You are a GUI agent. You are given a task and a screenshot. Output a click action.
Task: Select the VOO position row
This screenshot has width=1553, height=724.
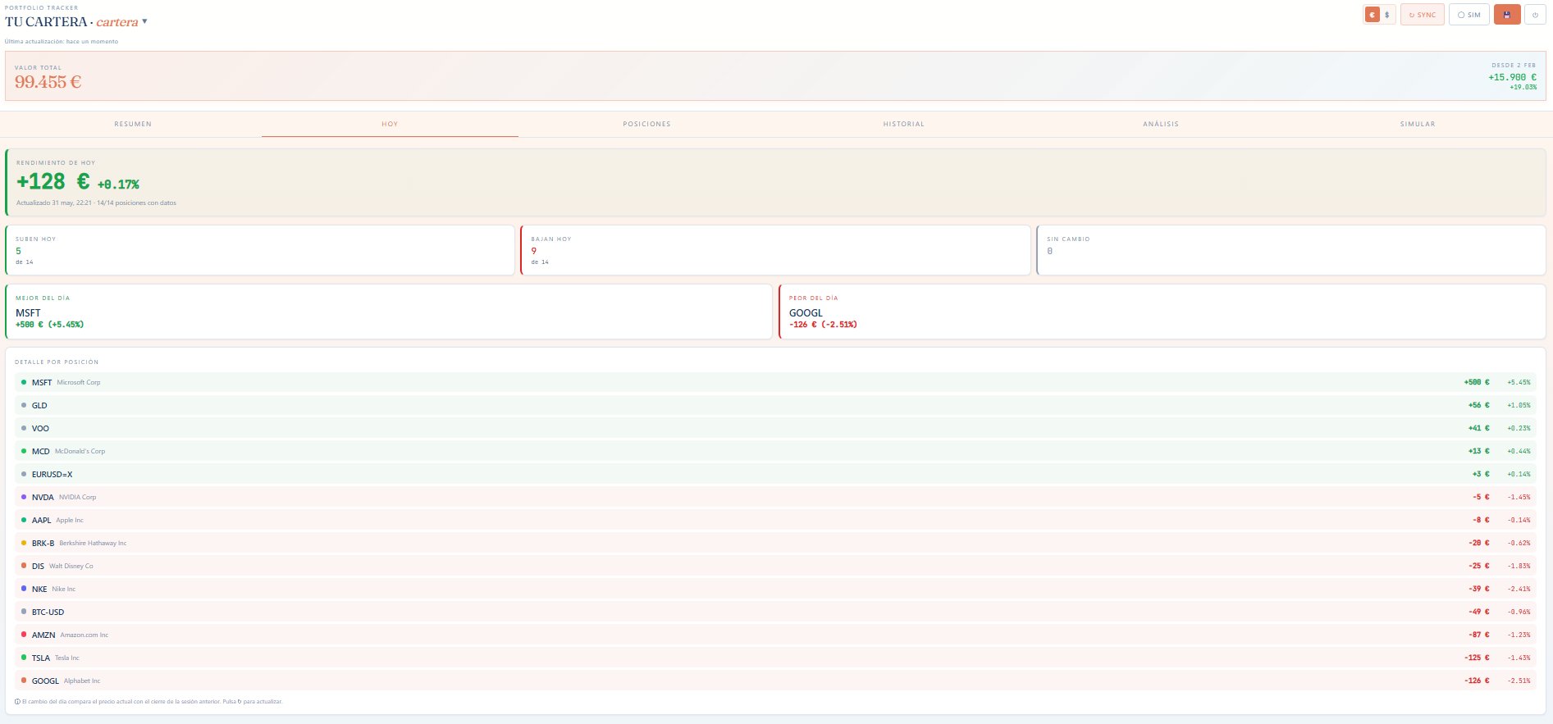(775, 428)
